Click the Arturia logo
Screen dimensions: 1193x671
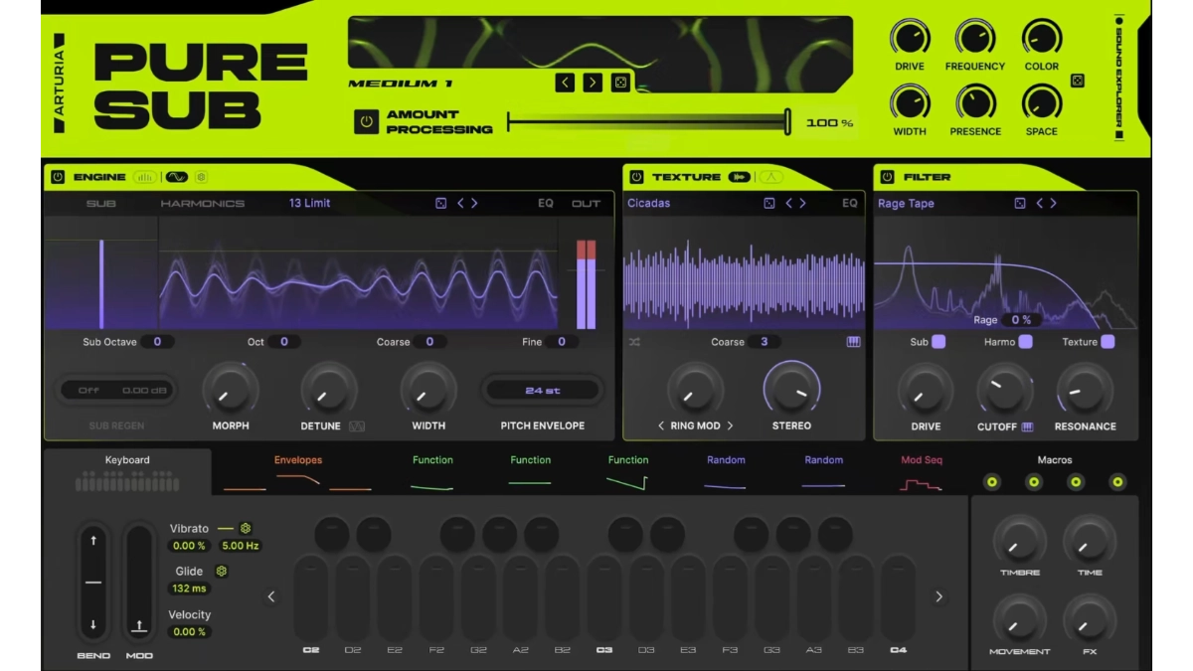[60, 84]
